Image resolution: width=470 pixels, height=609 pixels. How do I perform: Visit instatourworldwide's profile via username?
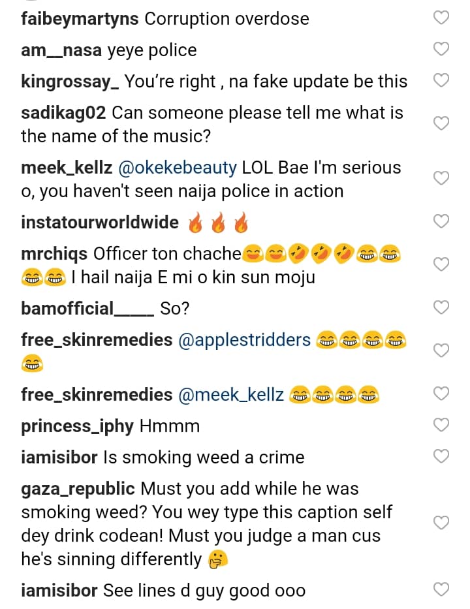(100, 222)
